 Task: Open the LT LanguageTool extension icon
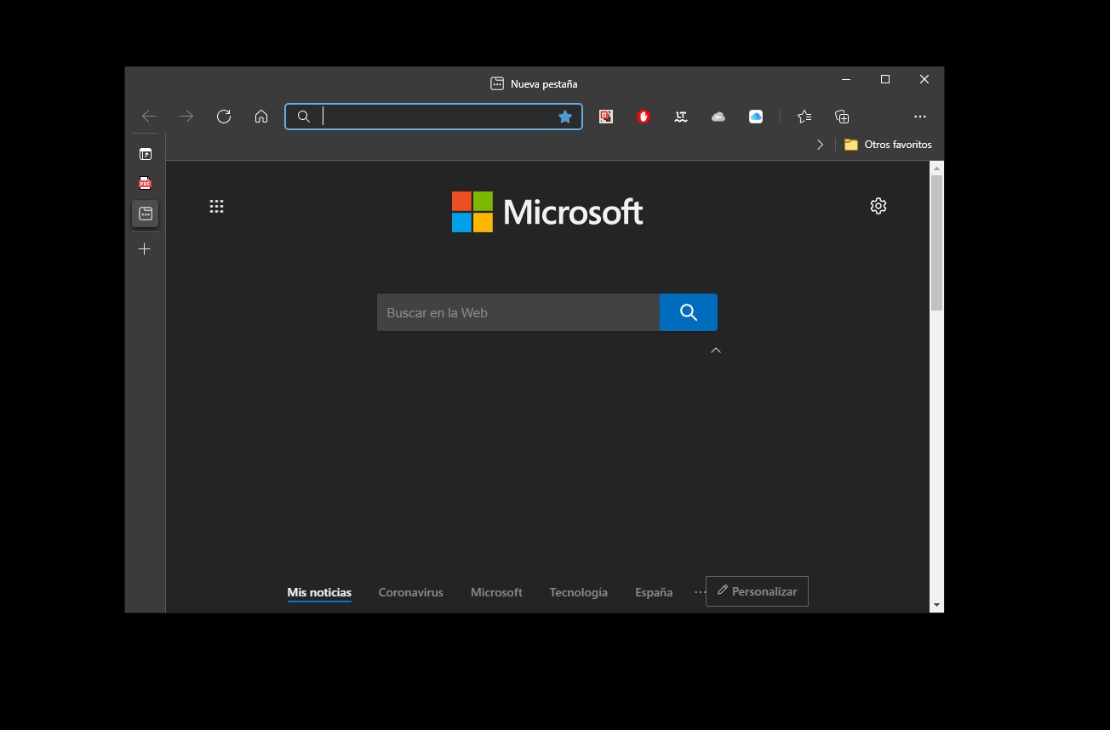pyautogui.click(x=681, y=117)
